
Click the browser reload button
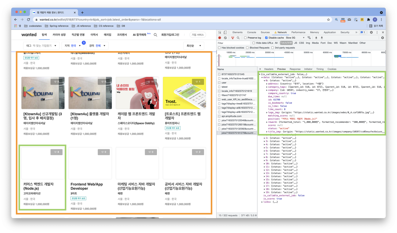coord(29,19)
